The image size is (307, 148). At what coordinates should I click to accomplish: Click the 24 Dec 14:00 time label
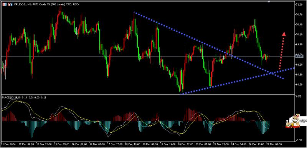pos(238,144)
